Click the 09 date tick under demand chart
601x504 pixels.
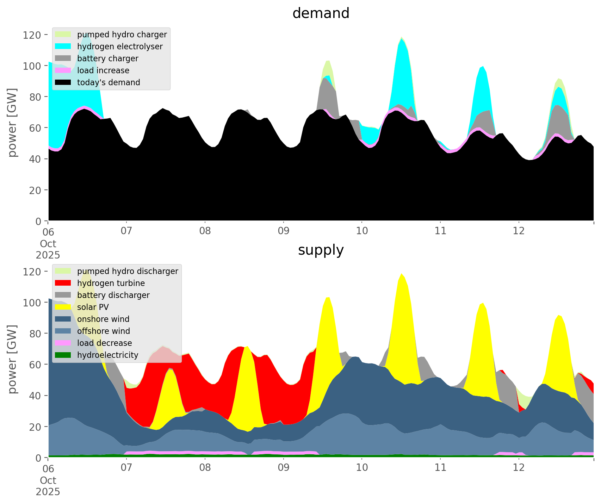pyautogui.click(x=283, y=231)
